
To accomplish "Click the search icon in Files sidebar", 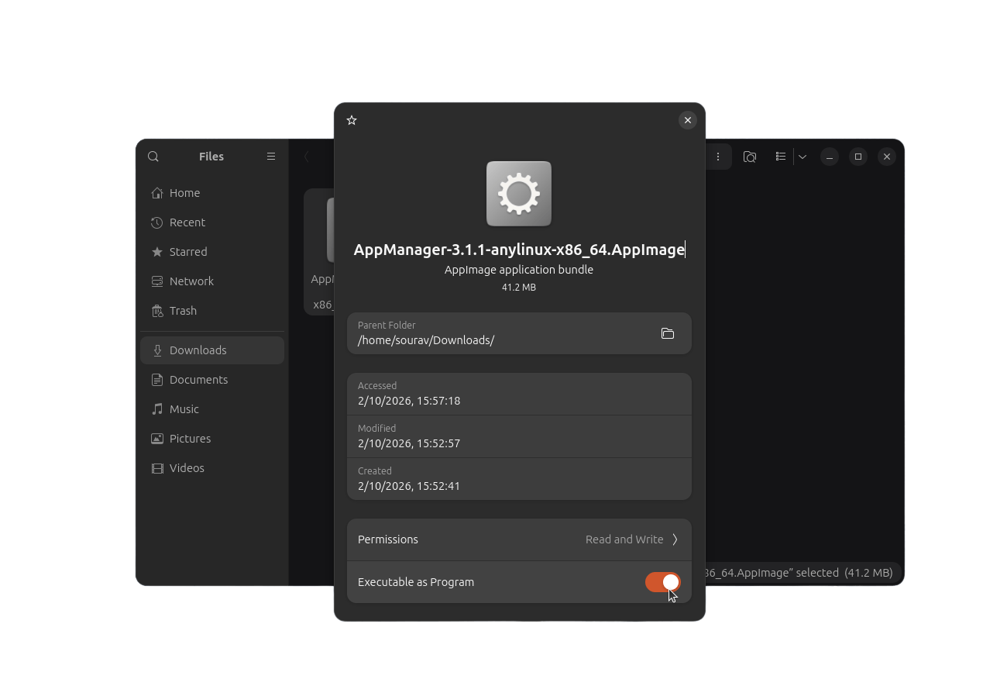I will tap(153, 157).
